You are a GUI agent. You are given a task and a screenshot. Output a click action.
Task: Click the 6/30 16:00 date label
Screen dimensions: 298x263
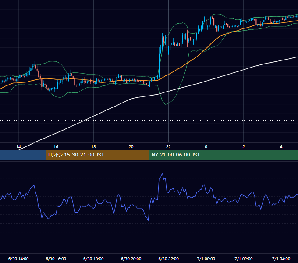56,259
